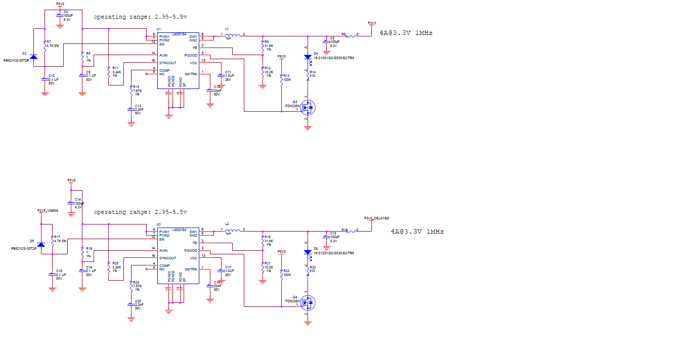Click the lower '4A@3.3V 1MHz' annotation
The height and width of the screenshot is (360, 692).
point(417,232)
